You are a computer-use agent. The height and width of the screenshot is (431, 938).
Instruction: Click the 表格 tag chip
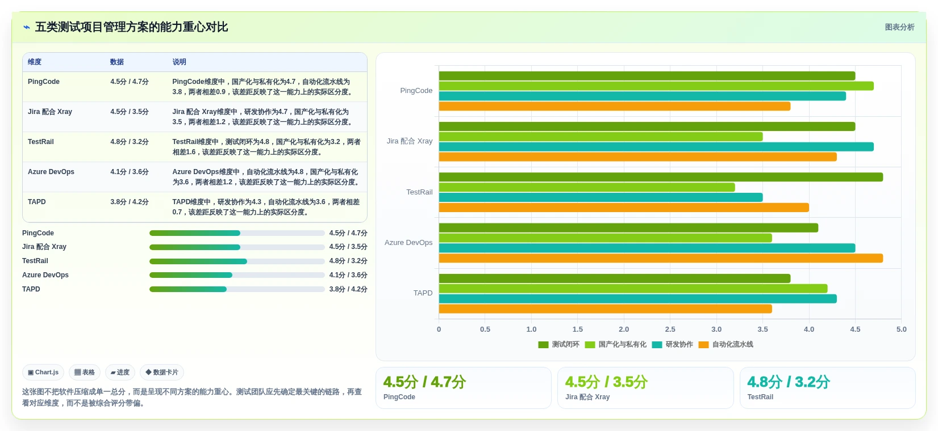click(x=85, y=373)
